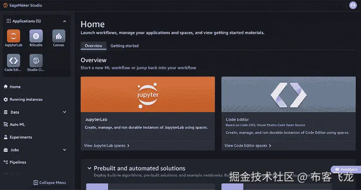Click the SageMaker Studio title text
Viewport: 361px width, 190px height.
click(x=25, y=5)
